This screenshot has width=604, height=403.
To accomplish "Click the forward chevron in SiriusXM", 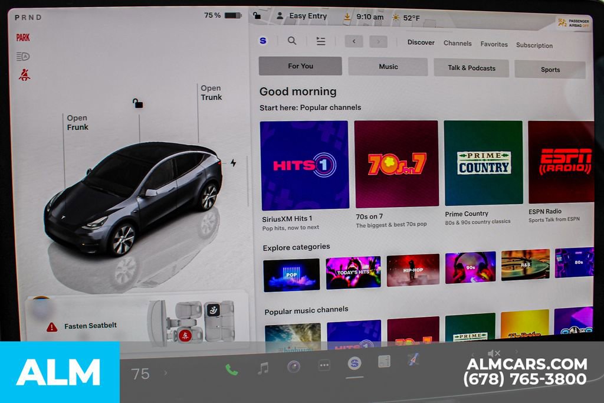I will click(x=378, y=41).
